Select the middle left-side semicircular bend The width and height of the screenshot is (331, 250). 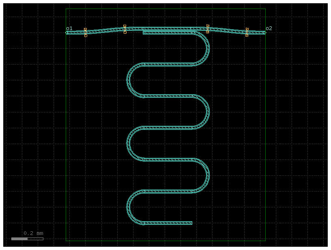click(x=129, y=143)
